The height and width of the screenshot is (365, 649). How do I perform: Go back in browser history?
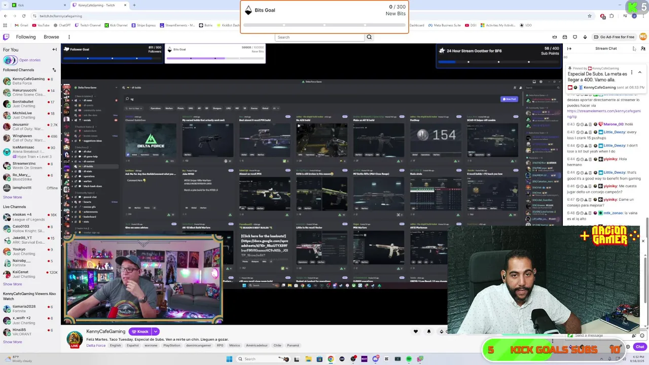click(6, 16)
